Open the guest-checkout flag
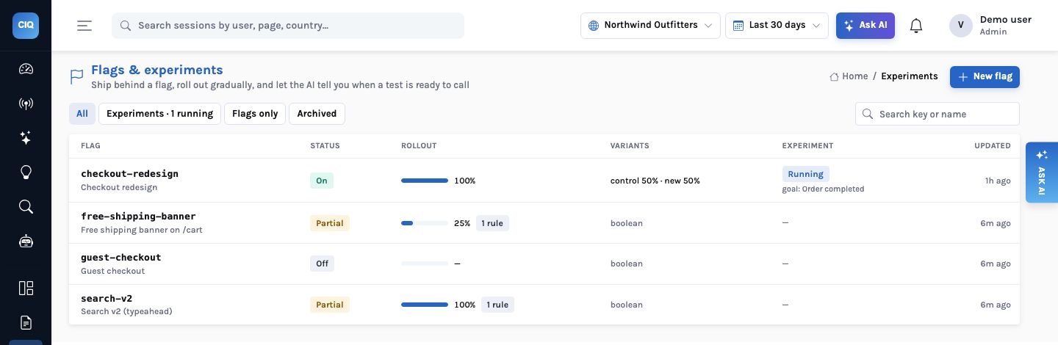This screenshot has height=345, width=1058. (120, 258)
